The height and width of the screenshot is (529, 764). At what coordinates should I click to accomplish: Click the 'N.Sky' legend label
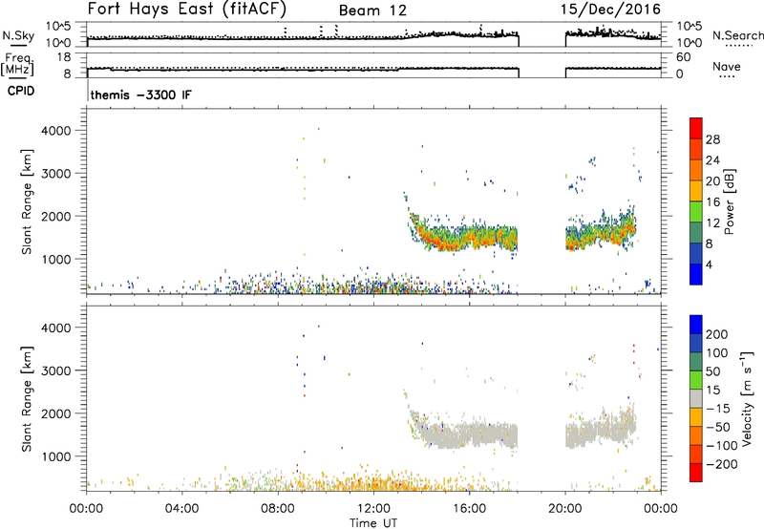point(18,35)
